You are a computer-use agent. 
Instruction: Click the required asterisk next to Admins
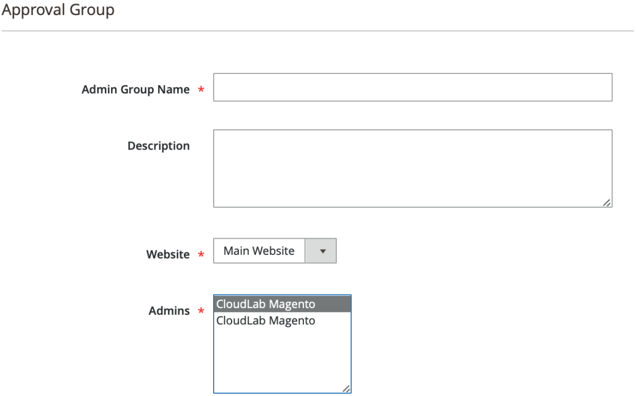click(201, 310)
